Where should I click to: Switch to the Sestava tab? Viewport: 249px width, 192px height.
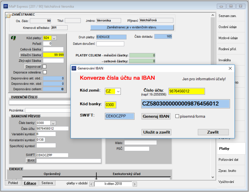[x=47, y=183]
